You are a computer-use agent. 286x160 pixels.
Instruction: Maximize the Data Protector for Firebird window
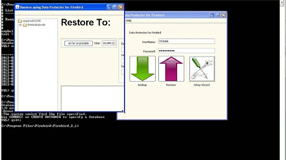coord(218,15)
